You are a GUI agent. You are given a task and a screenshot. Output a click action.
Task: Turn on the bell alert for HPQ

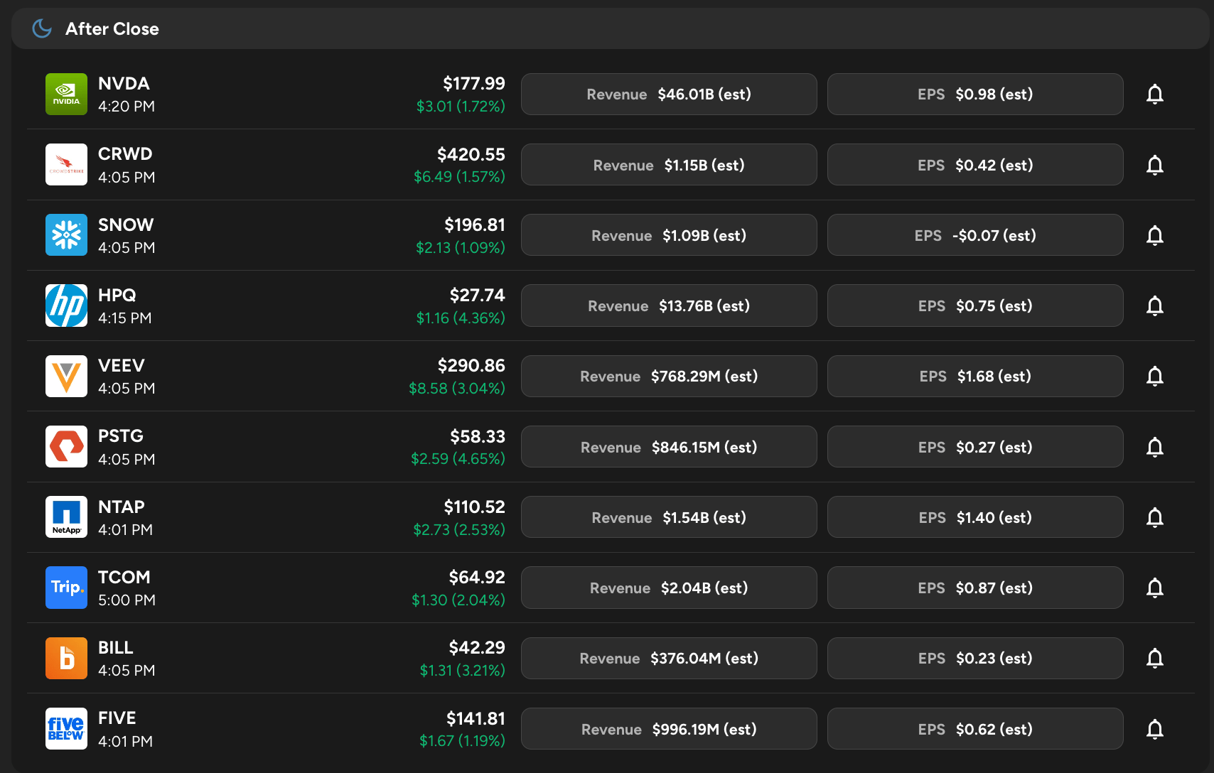tap(1155, 306)
